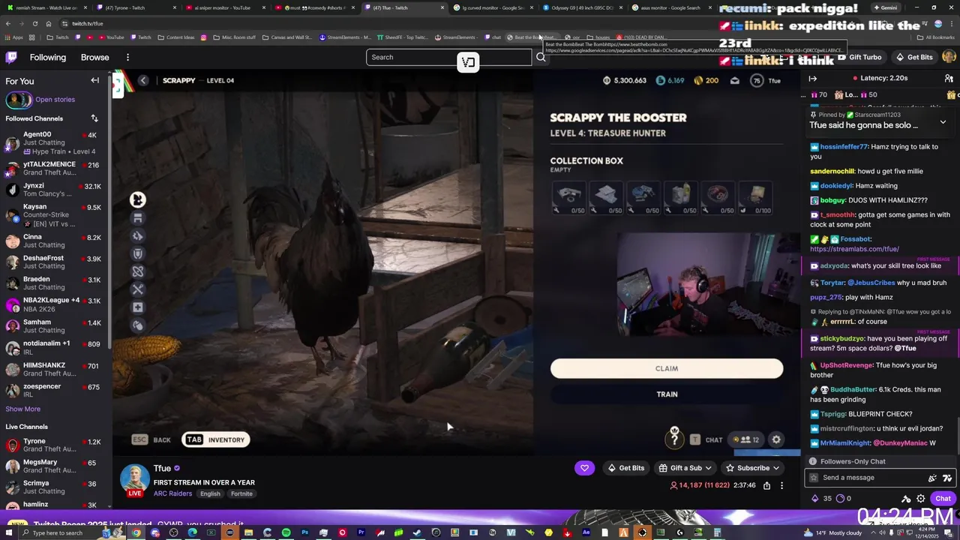Go to the Following tab
960x540 pixels.
click(x=48, y=57)
